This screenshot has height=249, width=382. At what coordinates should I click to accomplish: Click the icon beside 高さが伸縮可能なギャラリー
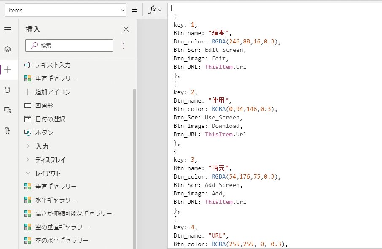28,214
